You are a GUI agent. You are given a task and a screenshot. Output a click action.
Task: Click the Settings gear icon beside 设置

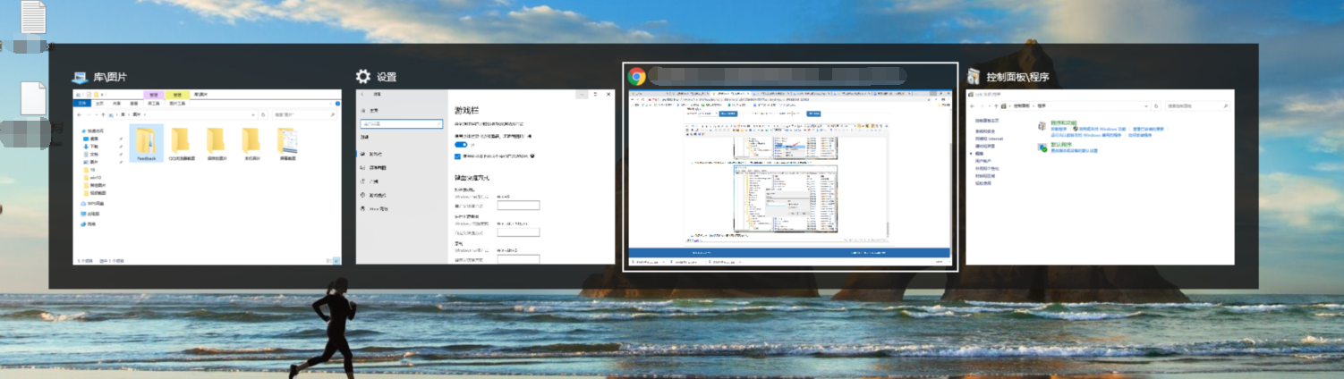click(x=363, y=77)
